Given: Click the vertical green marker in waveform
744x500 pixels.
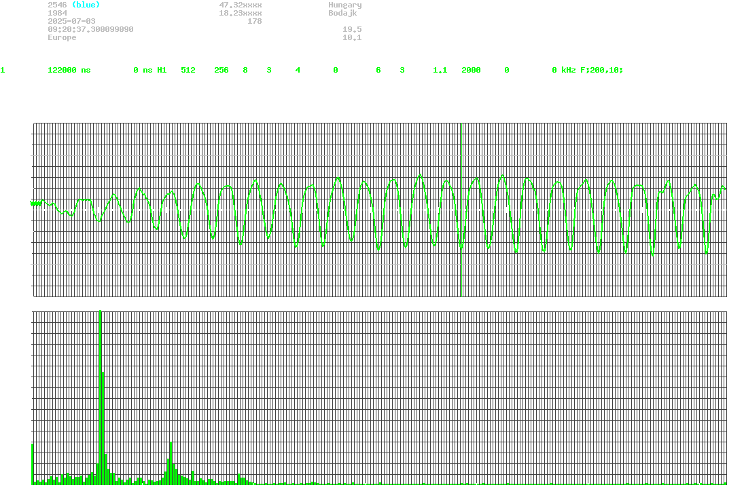Looking at the screenshot, I should pyautogui.click(x=461, y=210).
